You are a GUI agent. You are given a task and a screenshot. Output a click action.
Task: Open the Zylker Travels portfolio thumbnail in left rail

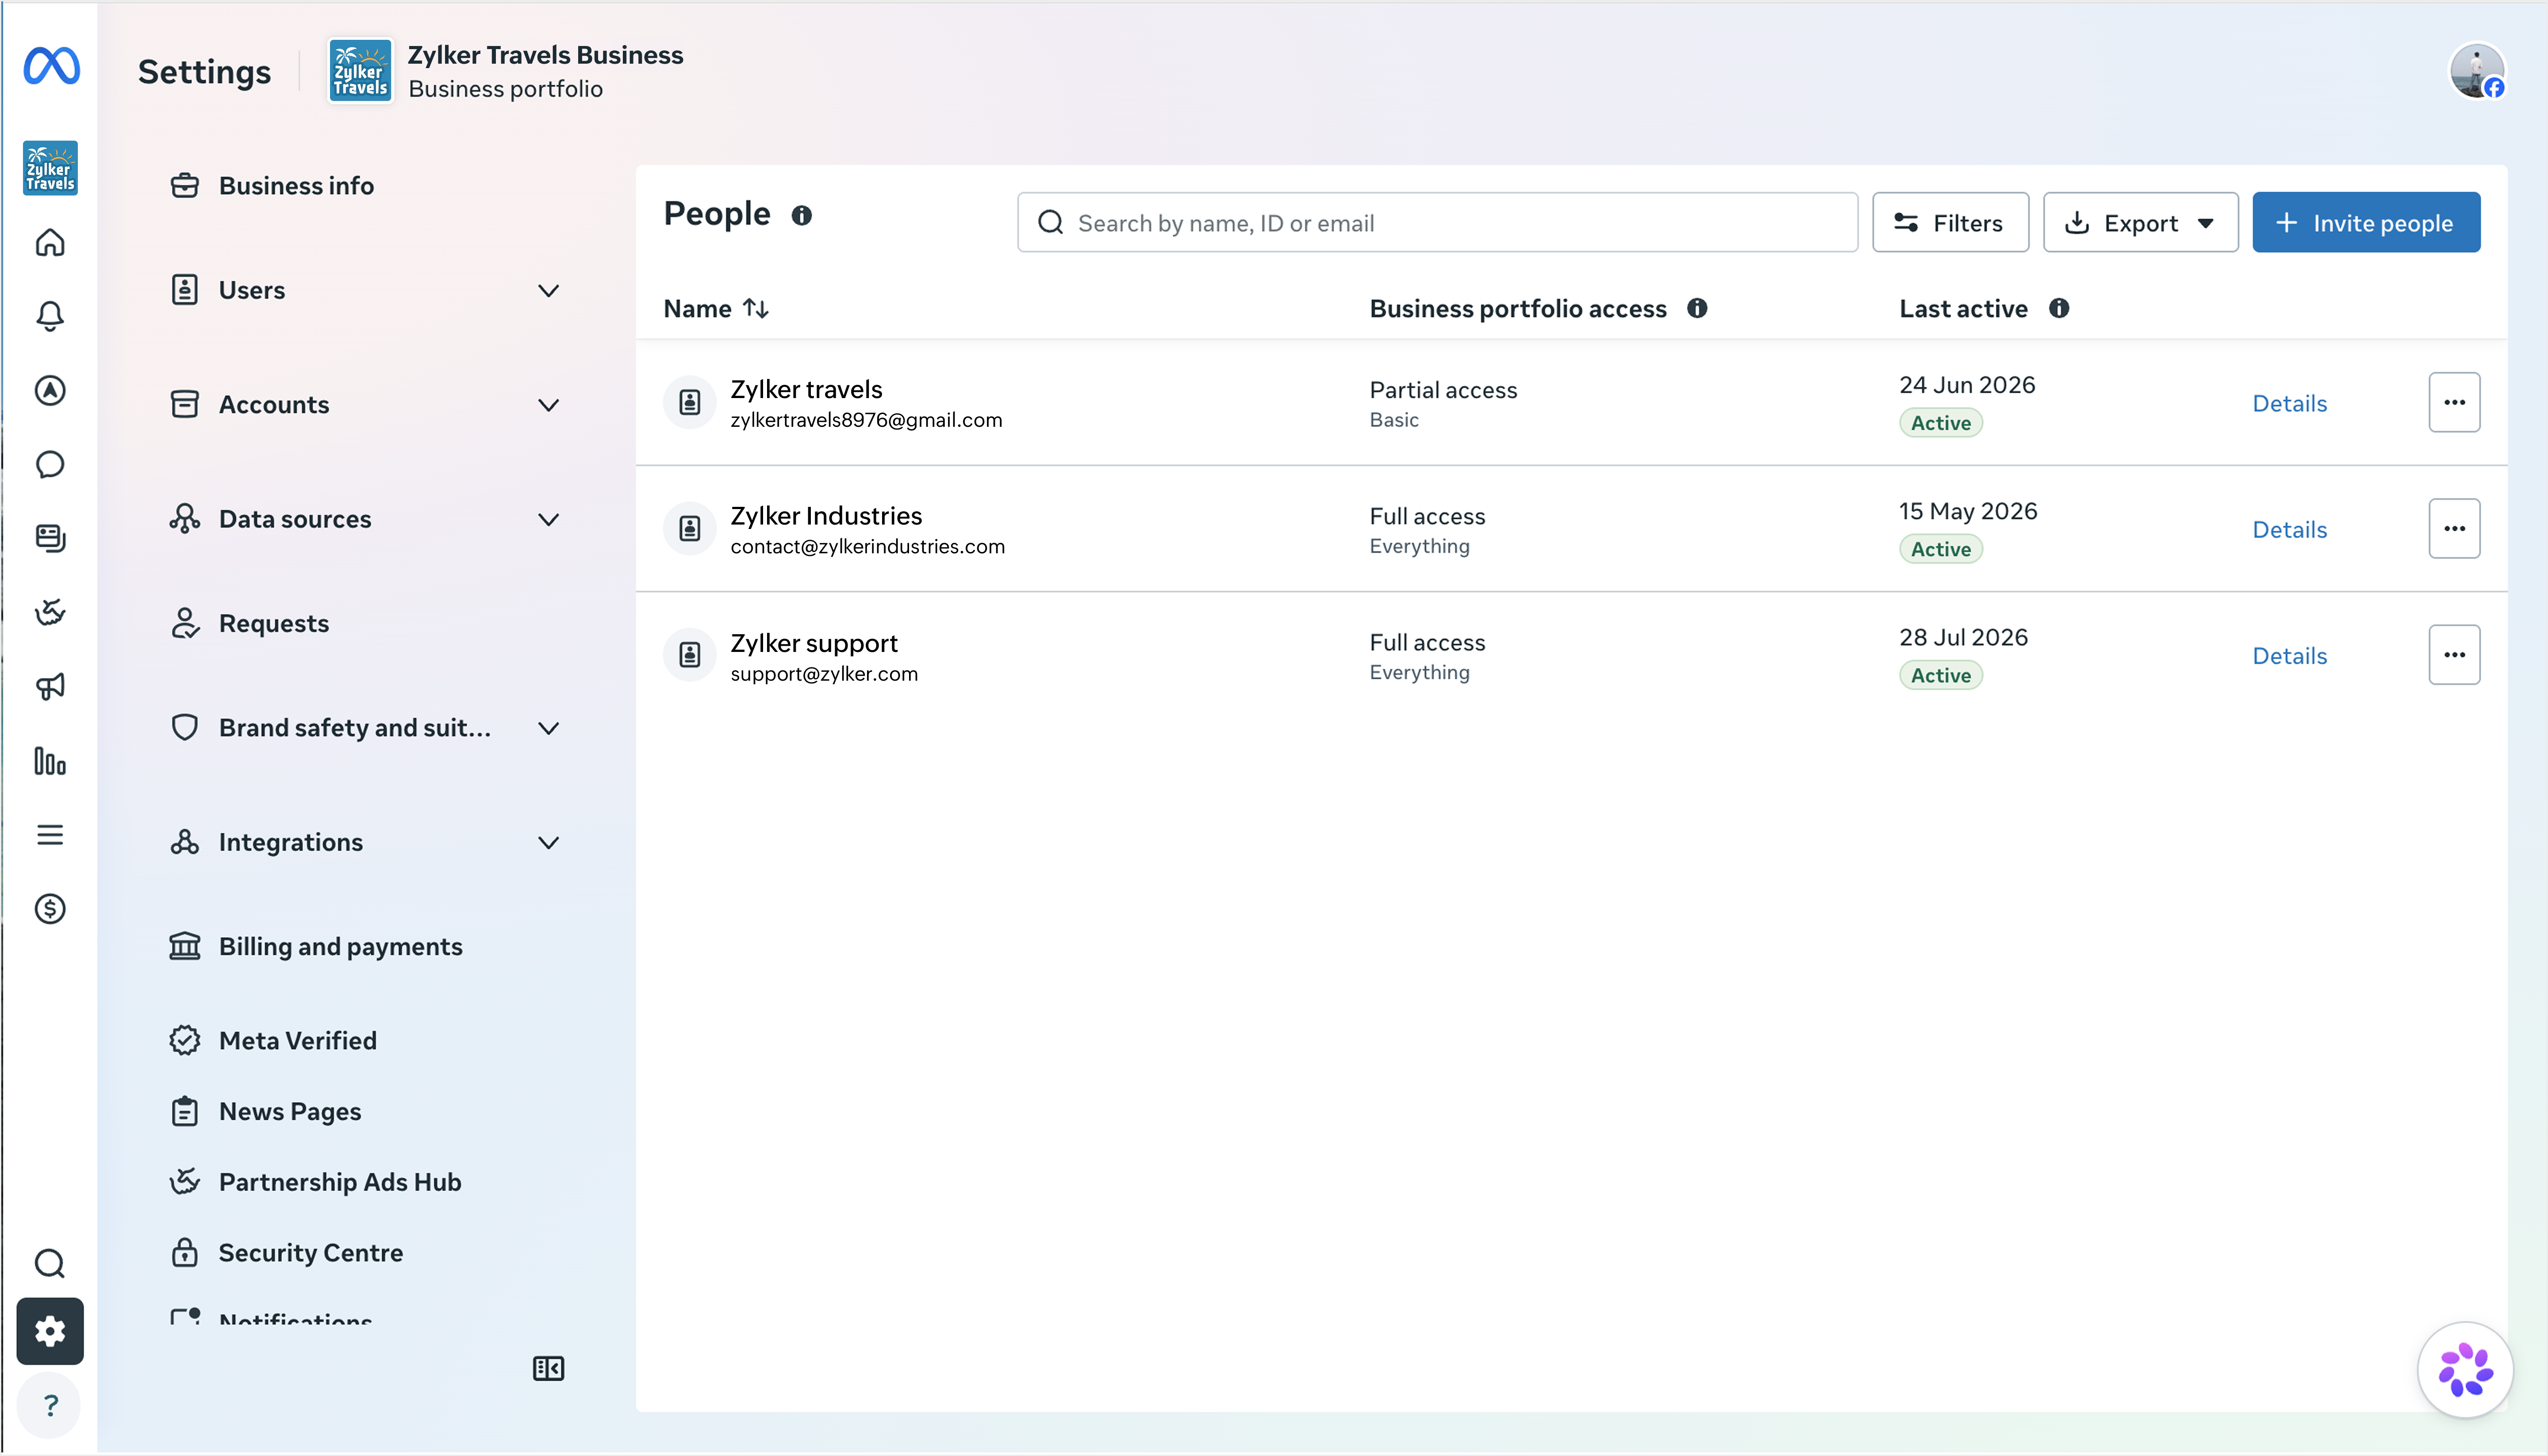[x=50, y=167]
